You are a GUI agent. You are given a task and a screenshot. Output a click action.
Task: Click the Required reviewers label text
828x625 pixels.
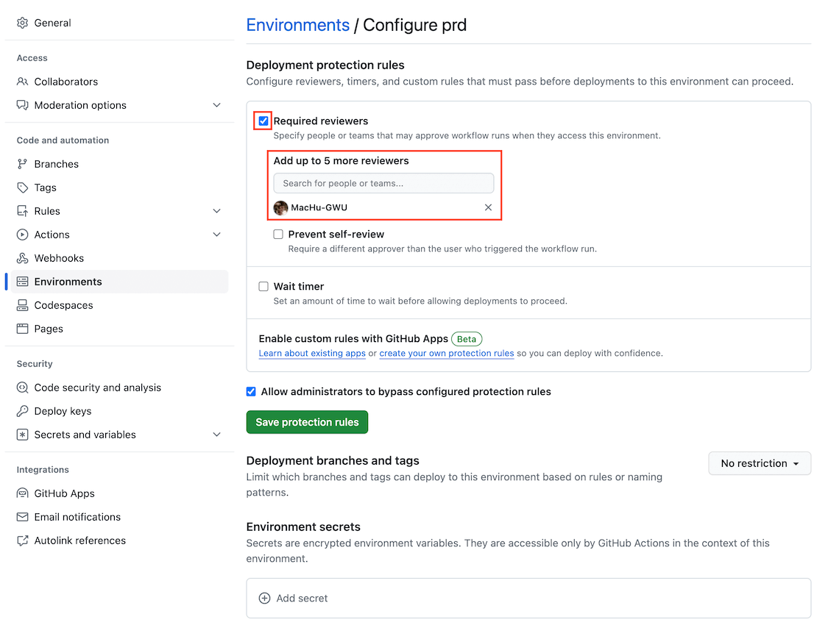[x=321, y=121]
